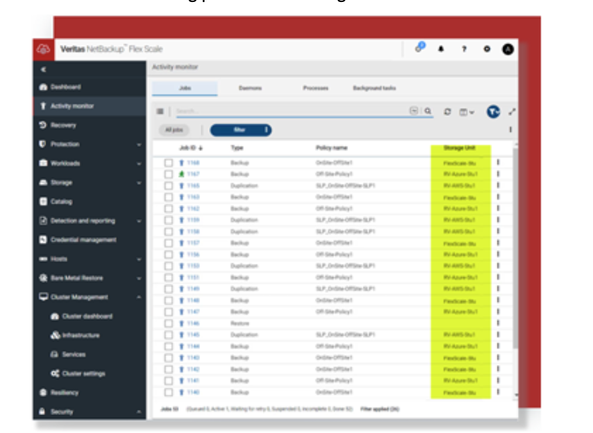Open job ID 1162 link

[193, 209]
